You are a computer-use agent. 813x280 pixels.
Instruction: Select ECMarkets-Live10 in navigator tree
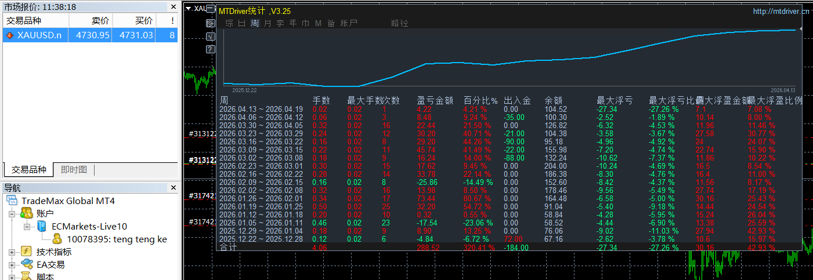(89, 227)
